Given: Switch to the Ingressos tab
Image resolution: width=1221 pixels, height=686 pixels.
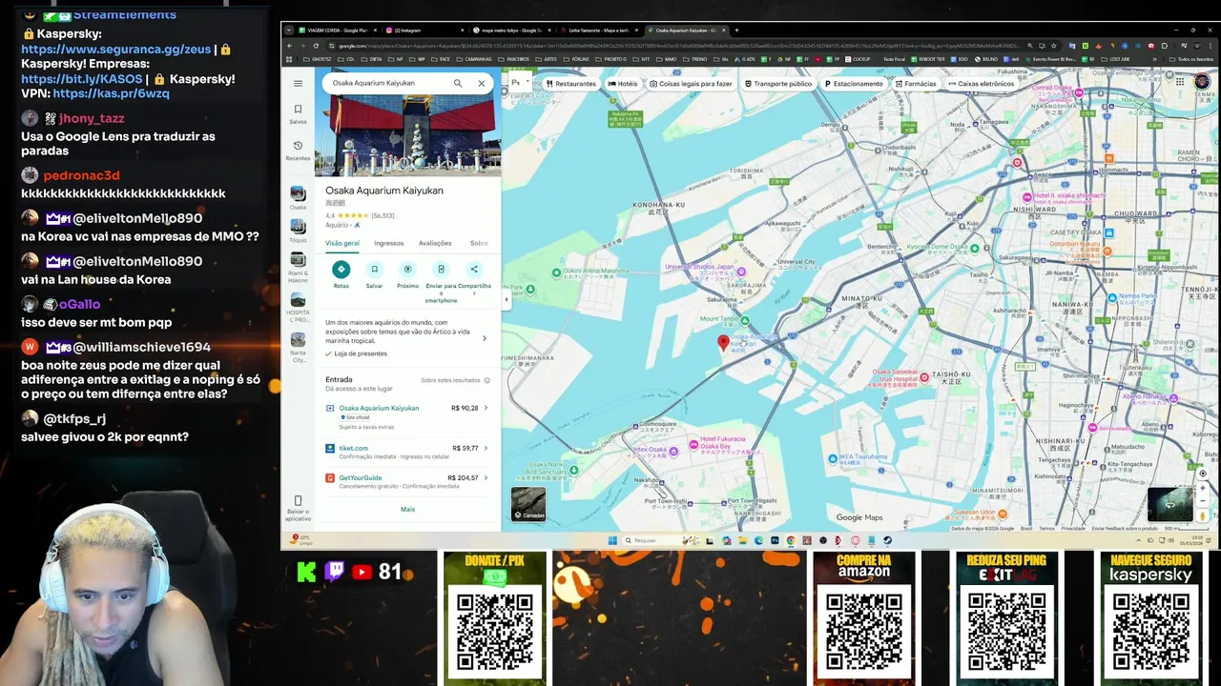Looking at the screenshot, I should tap(389, 243).
